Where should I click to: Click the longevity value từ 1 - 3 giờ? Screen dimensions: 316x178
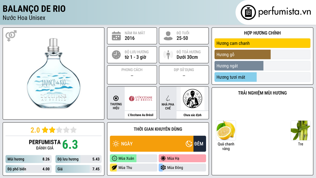(x=135, y=57)
